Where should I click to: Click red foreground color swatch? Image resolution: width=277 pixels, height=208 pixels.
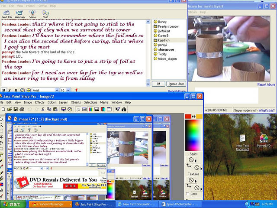[x=188, y=117]
